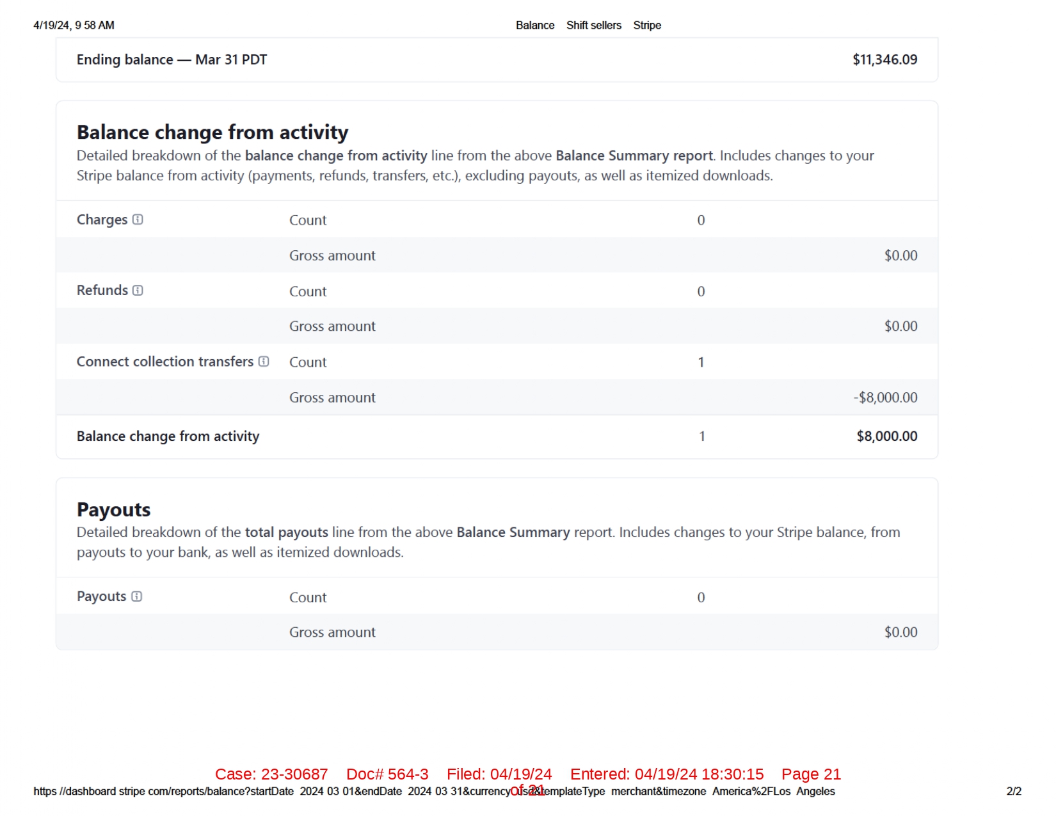Click the info icon next to Charges

138,220
